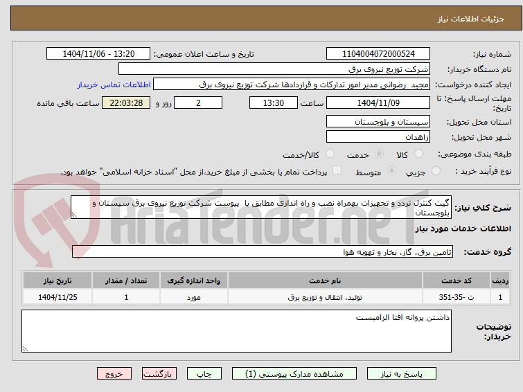Click the توضیحات خریدار resize handle
Screen dimensions: 523x392
[25, 349]
